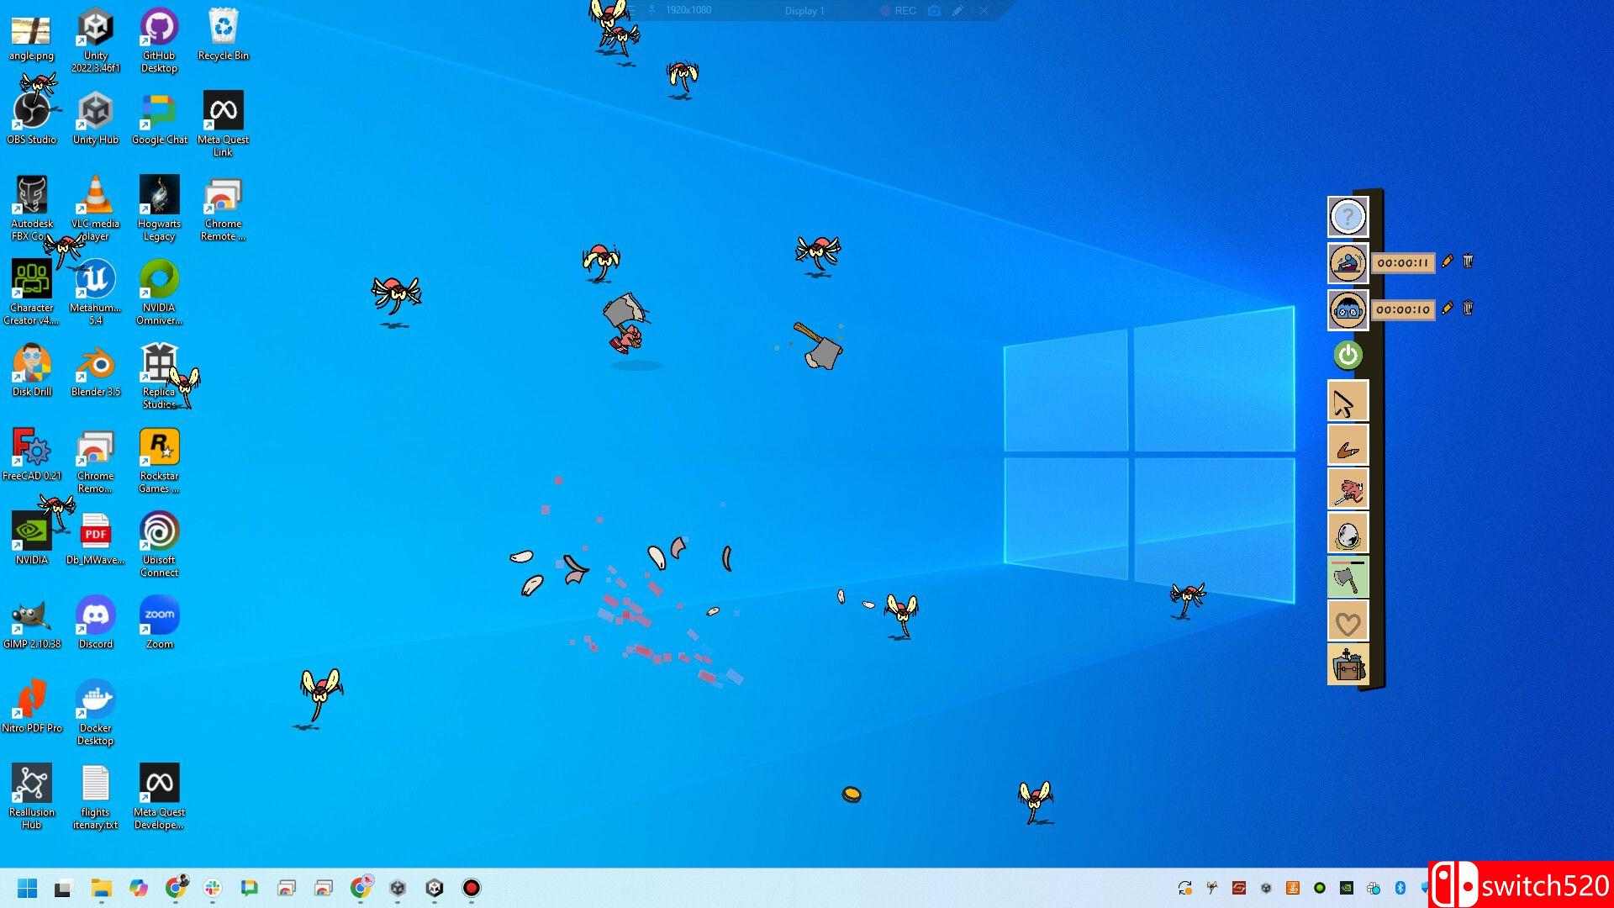Open Slack from the taskbar

pos(213,888)
